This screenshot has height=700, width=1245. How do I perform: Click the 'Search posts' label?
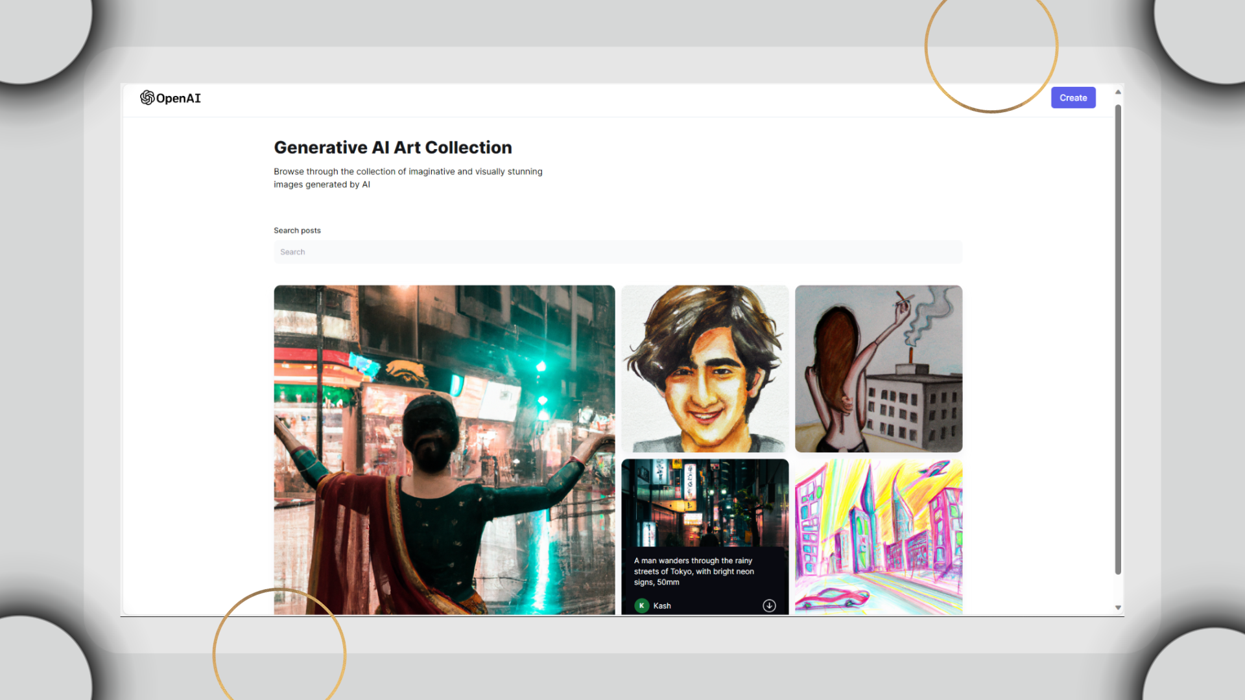pos(297,230)
